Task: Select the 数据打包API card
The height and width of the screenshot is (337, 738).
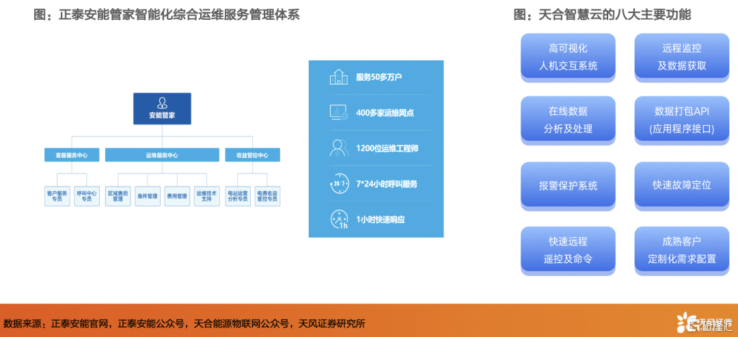Action: [x=682, y=120]
